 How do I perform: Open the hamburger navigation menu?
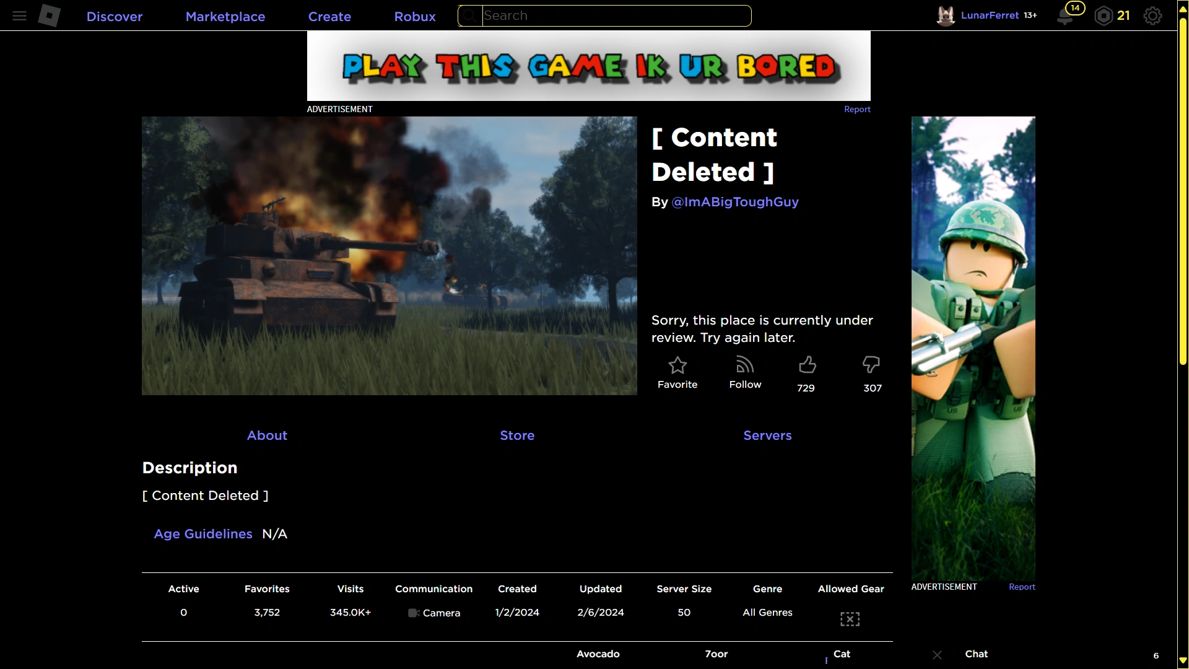point(19,16)
